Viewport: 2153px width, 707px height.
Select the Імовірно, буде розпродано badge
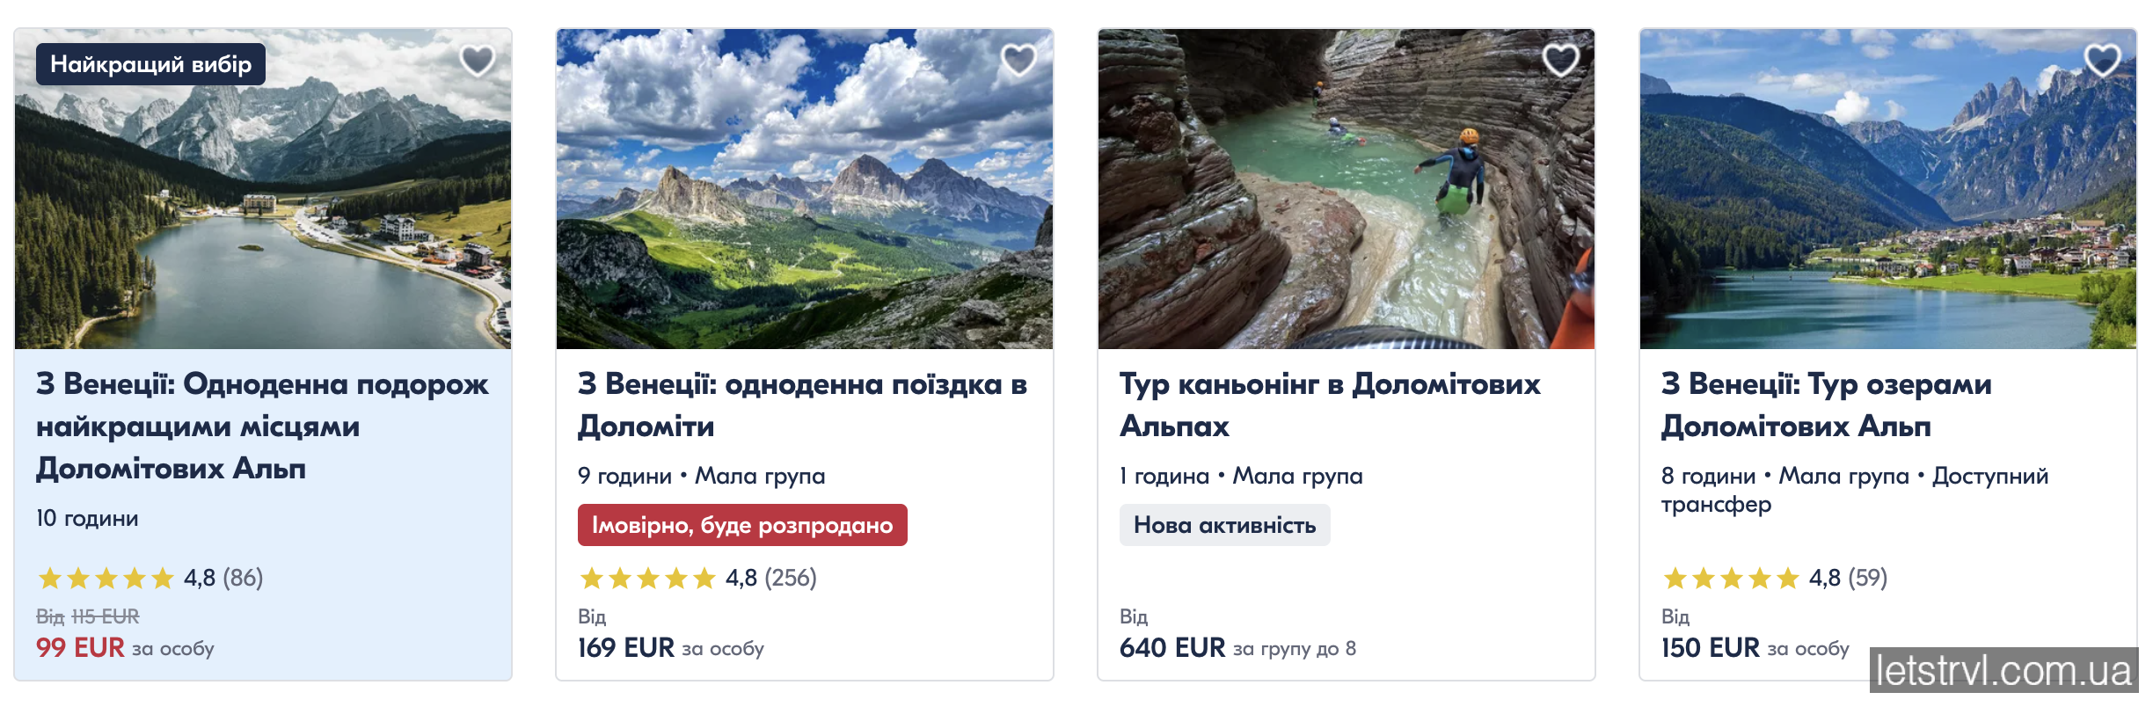click(741, 525)
